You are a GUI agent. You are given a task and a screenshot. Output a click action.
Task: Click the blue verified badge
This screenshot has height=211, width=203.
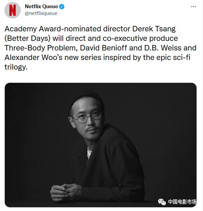[x=62, y=6]
